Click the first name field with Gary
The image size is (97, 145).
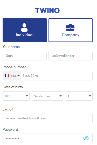click(x=25, y=56)
